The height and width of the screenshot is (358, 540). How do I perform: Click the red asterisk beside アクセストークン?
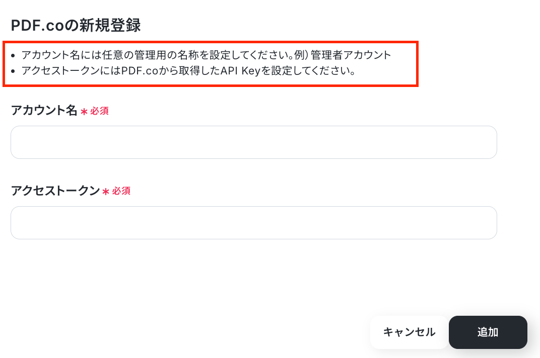point(106,192)
